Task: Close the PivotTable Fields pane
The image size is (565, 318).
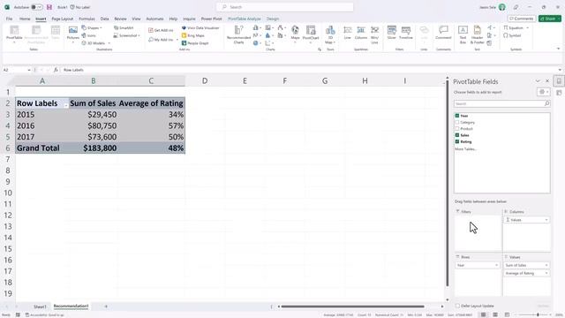Action: point(547,81)
